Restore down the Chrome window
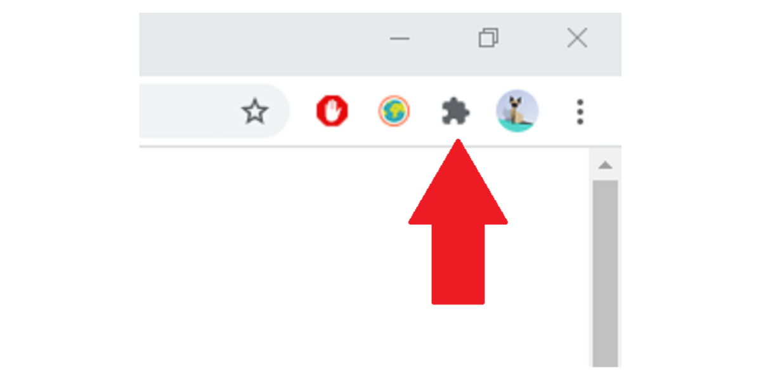This screenshot has height=380, width=761. (488, 38)
